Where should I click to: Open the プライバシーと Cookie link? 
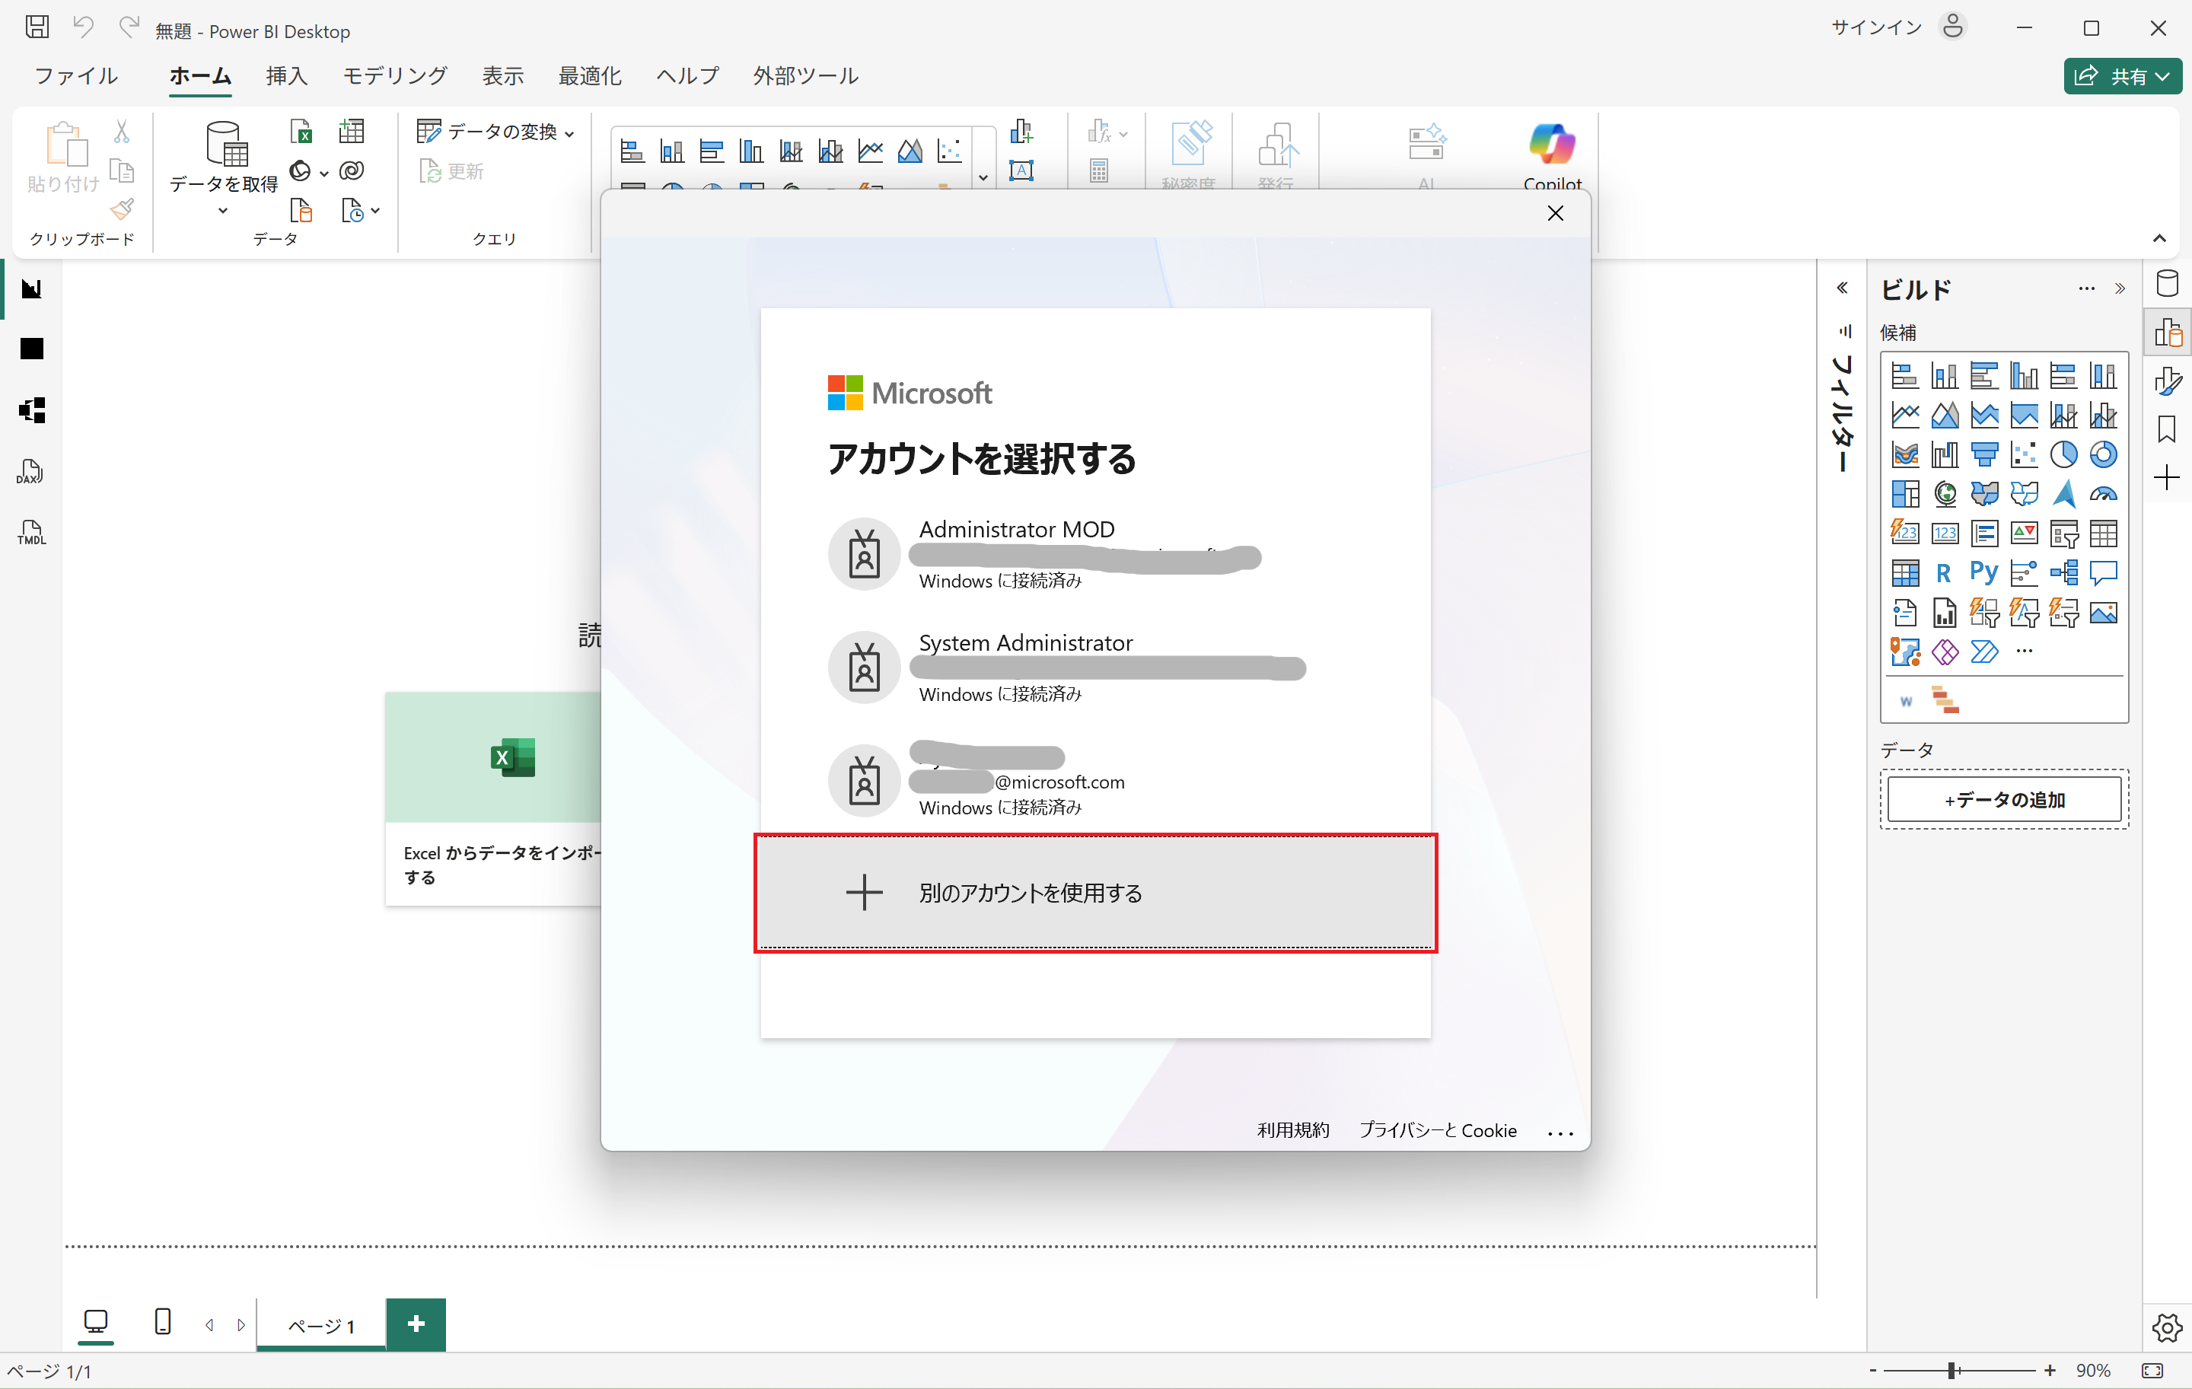click(x=1438, y=1130)
